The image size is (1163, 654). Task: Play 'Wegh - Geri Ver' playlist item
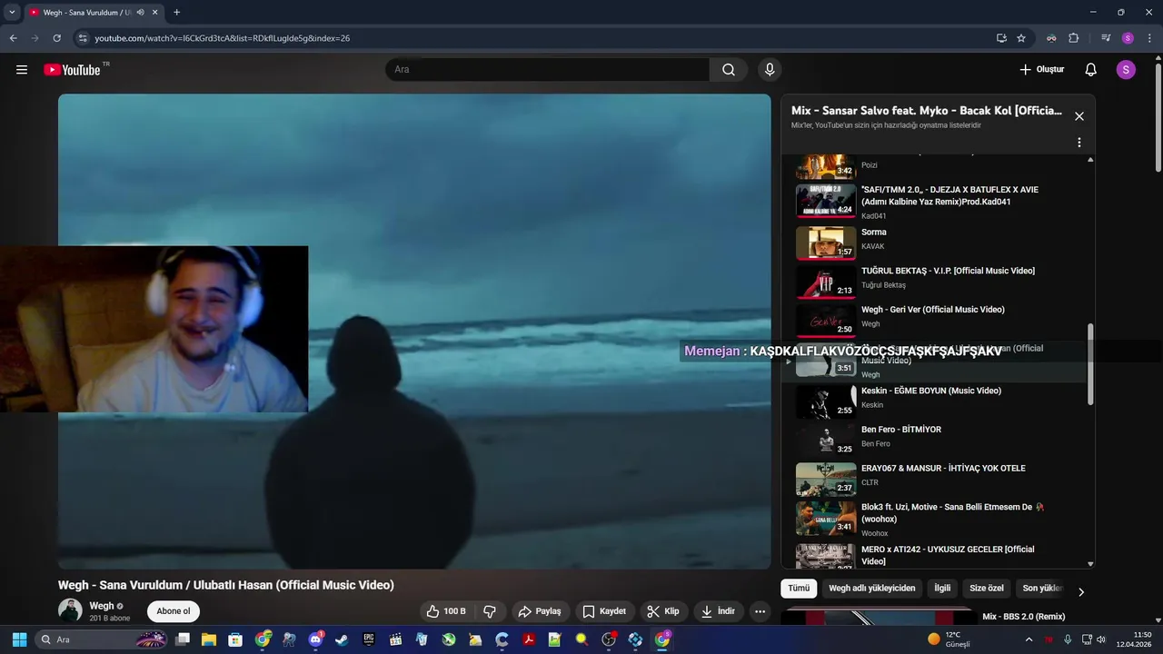click(936, 319)
